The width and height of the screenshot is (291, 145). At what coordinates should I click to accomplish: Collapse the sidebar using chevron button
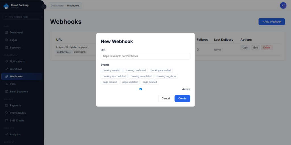pos(44,7)
